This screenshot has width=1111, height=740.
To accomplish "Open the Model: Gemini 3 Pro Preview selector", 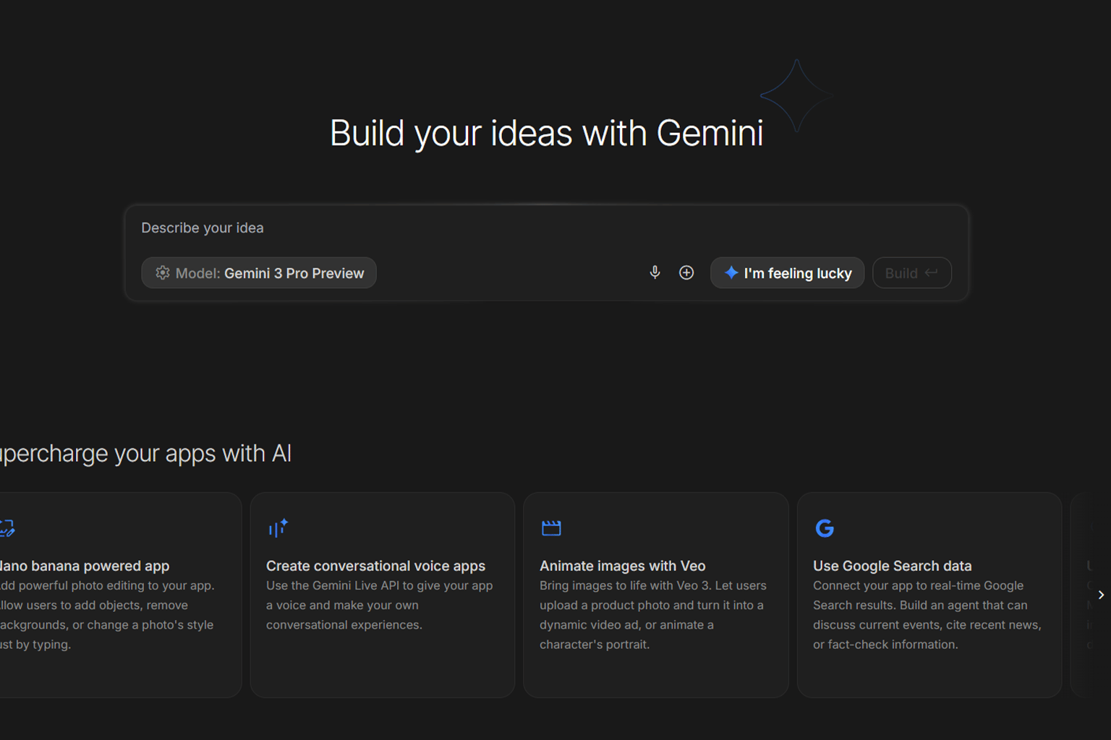I will click(x=259, y=273).
